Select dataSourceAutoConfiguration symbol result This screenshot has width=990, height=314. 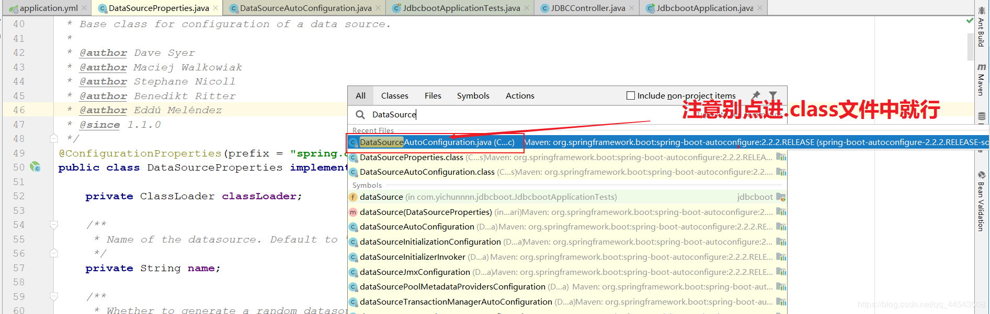click(x=567, y=227)
